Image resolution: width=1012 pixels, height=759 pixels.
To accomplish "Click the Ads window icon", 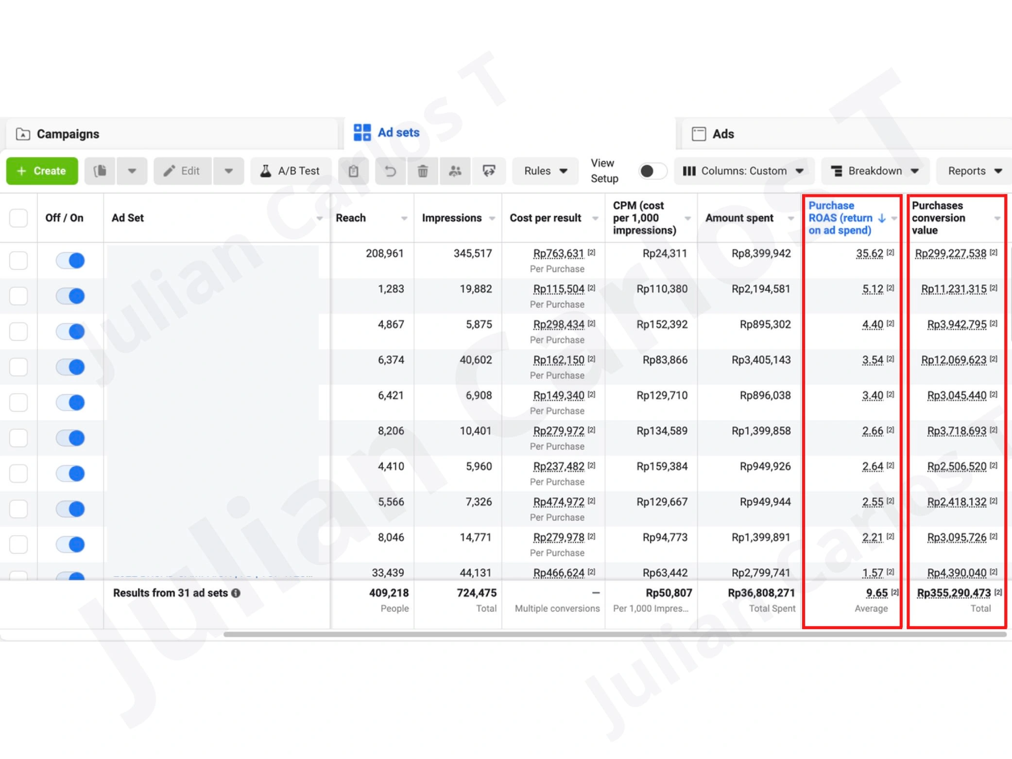I will tap(699, 134).
